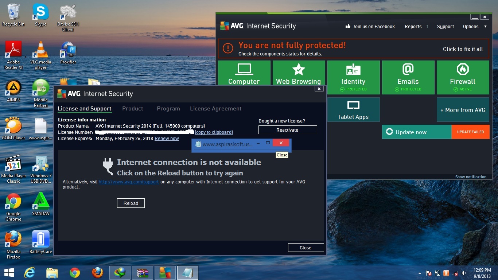Open the Web Browsing tile in AVG
The height and width of the screenshot is (280, 498).
coord(299,73)
